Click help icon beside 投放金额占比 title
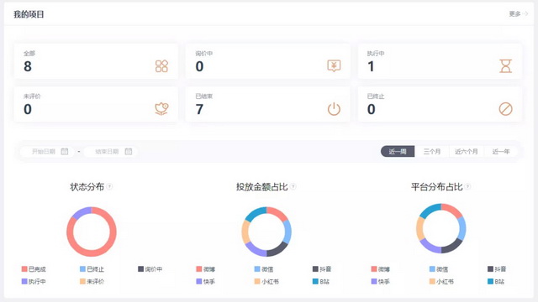The height and width of the screenshot is (302, 538). (293, 186)
